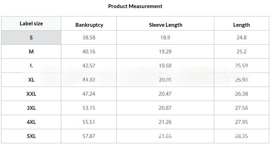Select the 47.24 value in XXL row
Image resolution: width=271 pixels, height=144 pixels.
click(x=89, y=94)
